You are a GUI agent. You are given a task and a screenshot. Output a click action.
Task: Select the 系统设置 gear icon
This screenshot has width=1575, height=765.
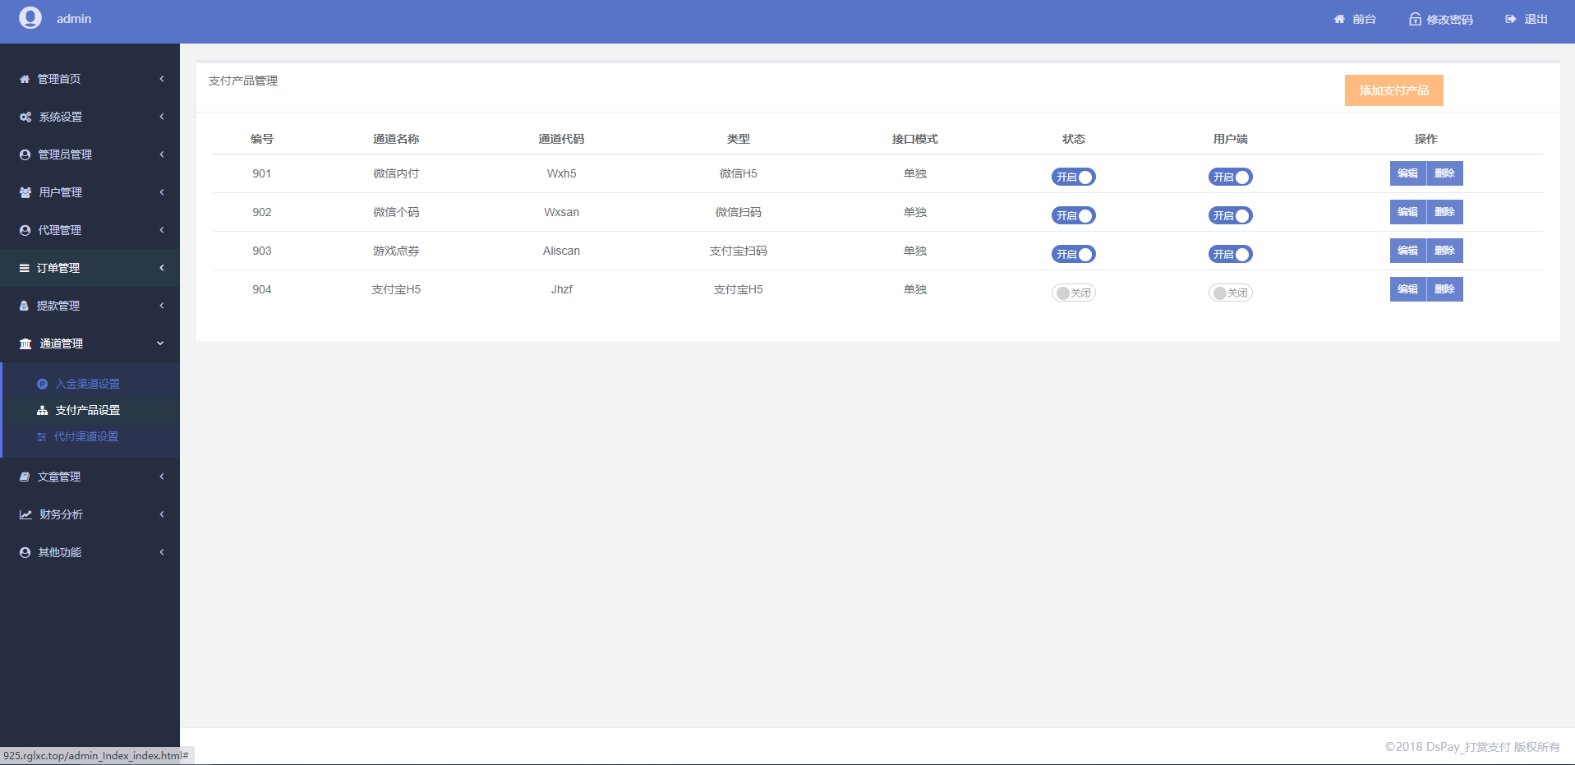pyautogui.click(x=24, y=117)
